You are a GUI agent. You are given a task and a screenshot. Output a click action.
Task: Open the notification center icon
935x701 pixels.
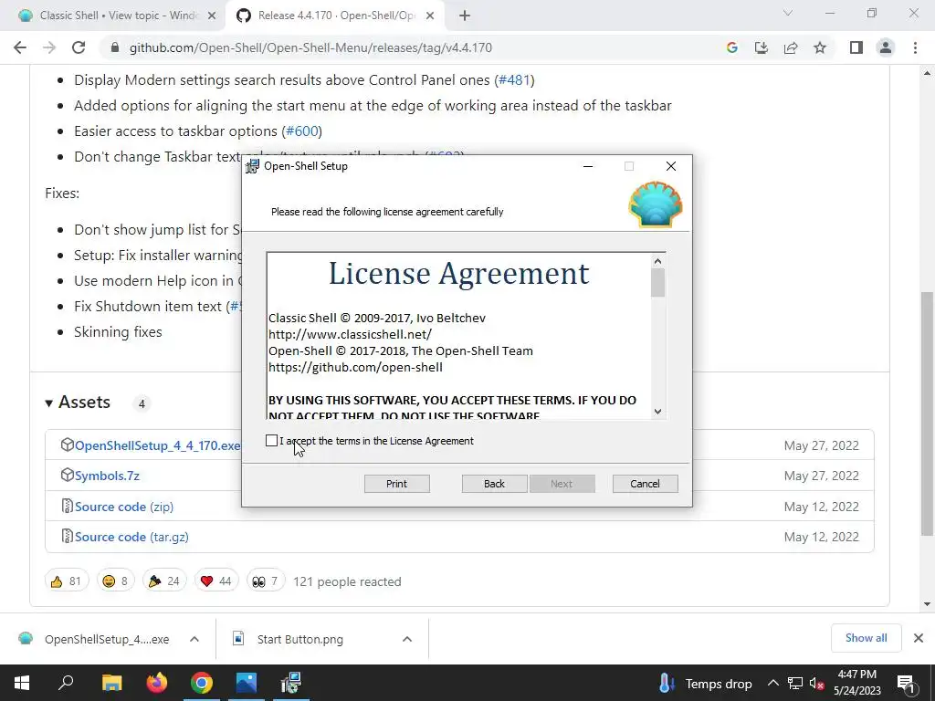[x=906, y=684]
